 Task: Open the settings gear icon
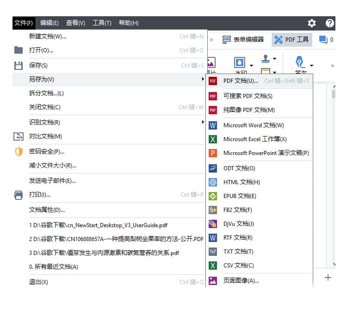pyautogui.click(x=312, y=23)
